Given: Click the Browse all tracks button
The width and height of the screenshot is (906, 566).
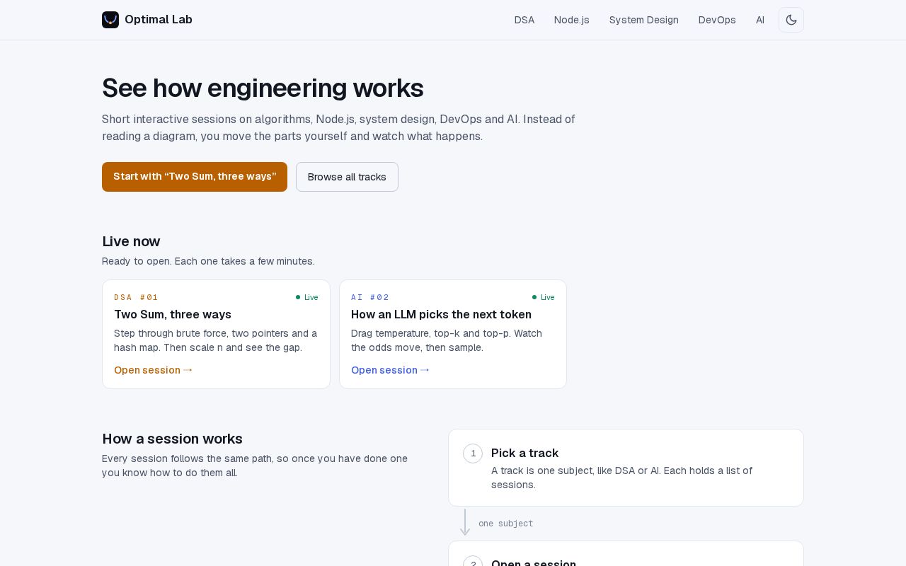Looking at the screenshot, I should tap(347, 177).
